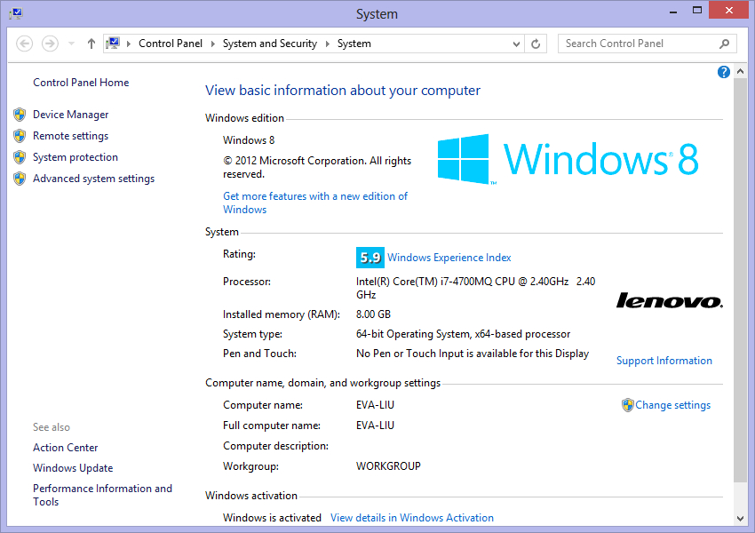The image size is (755, 533).
Task: Click the shield icon beside Device Manager
Action: point(20,115)
